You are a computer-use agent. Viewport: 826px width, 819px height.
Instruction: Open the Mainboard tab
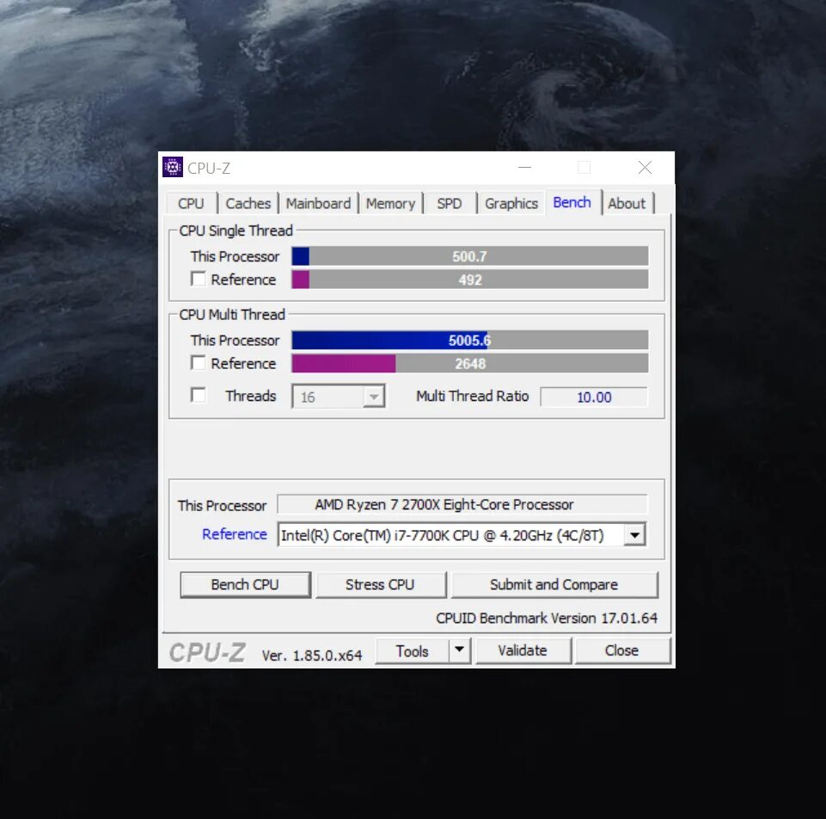(x=318, y=204)
